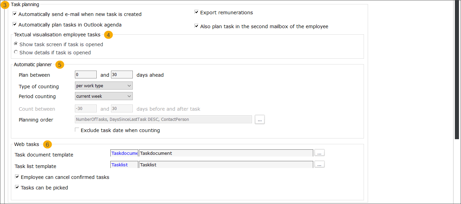Click the orange number 6 marker
This screenshot has width=461, height=204.
[47, 145]
